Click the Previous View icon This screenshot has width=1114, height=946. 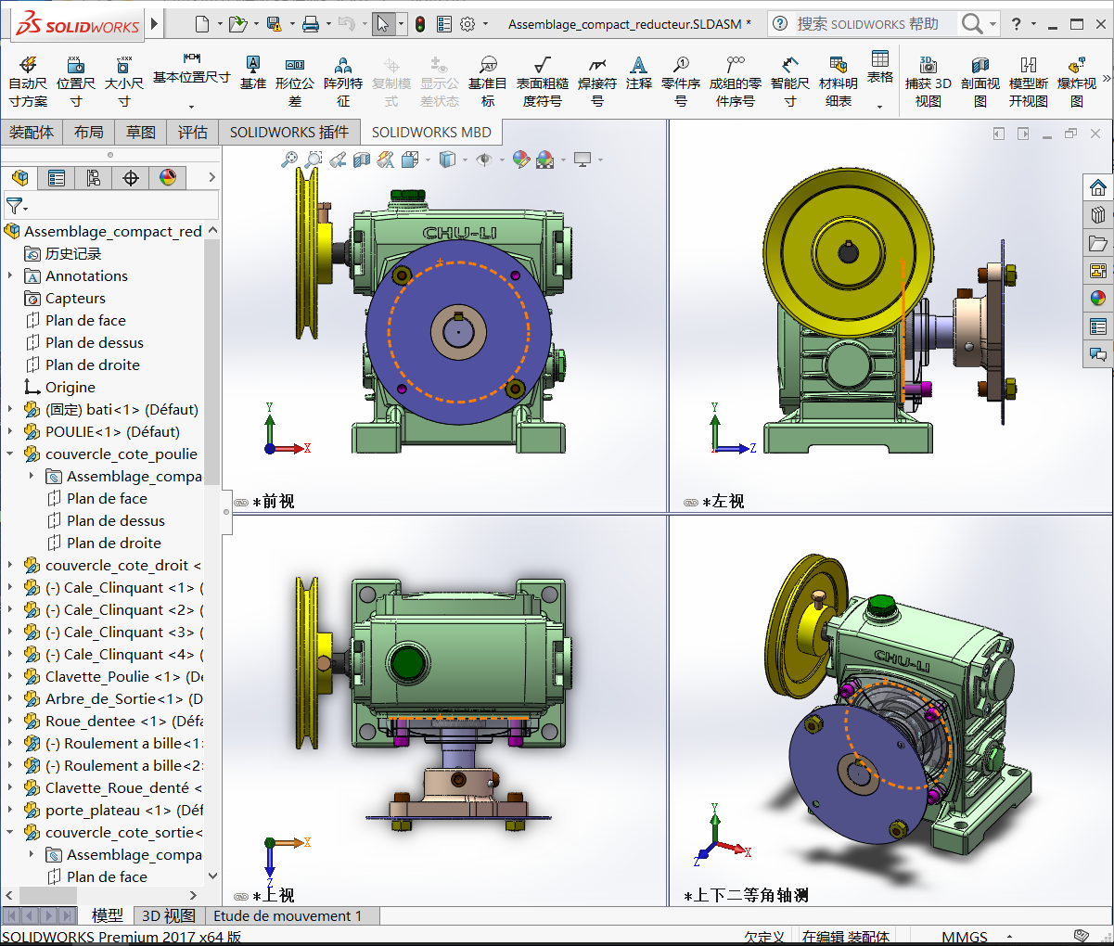[x=338, y=160]
